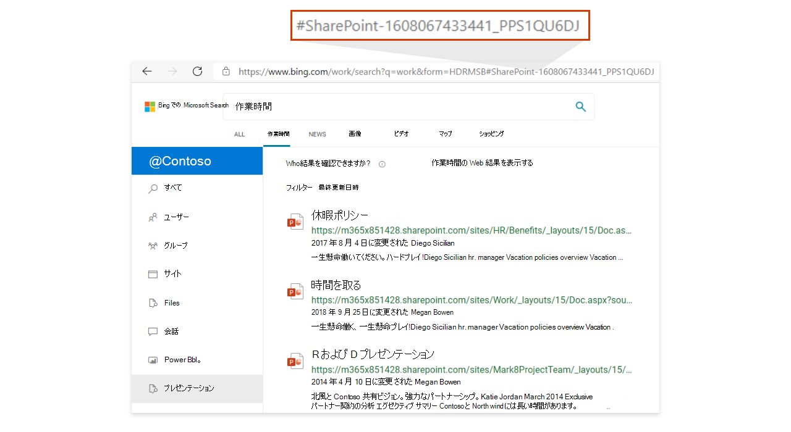The image size is (791, 432).
Task: Select Files in the left sidebar
Action: tap(197, 303)
